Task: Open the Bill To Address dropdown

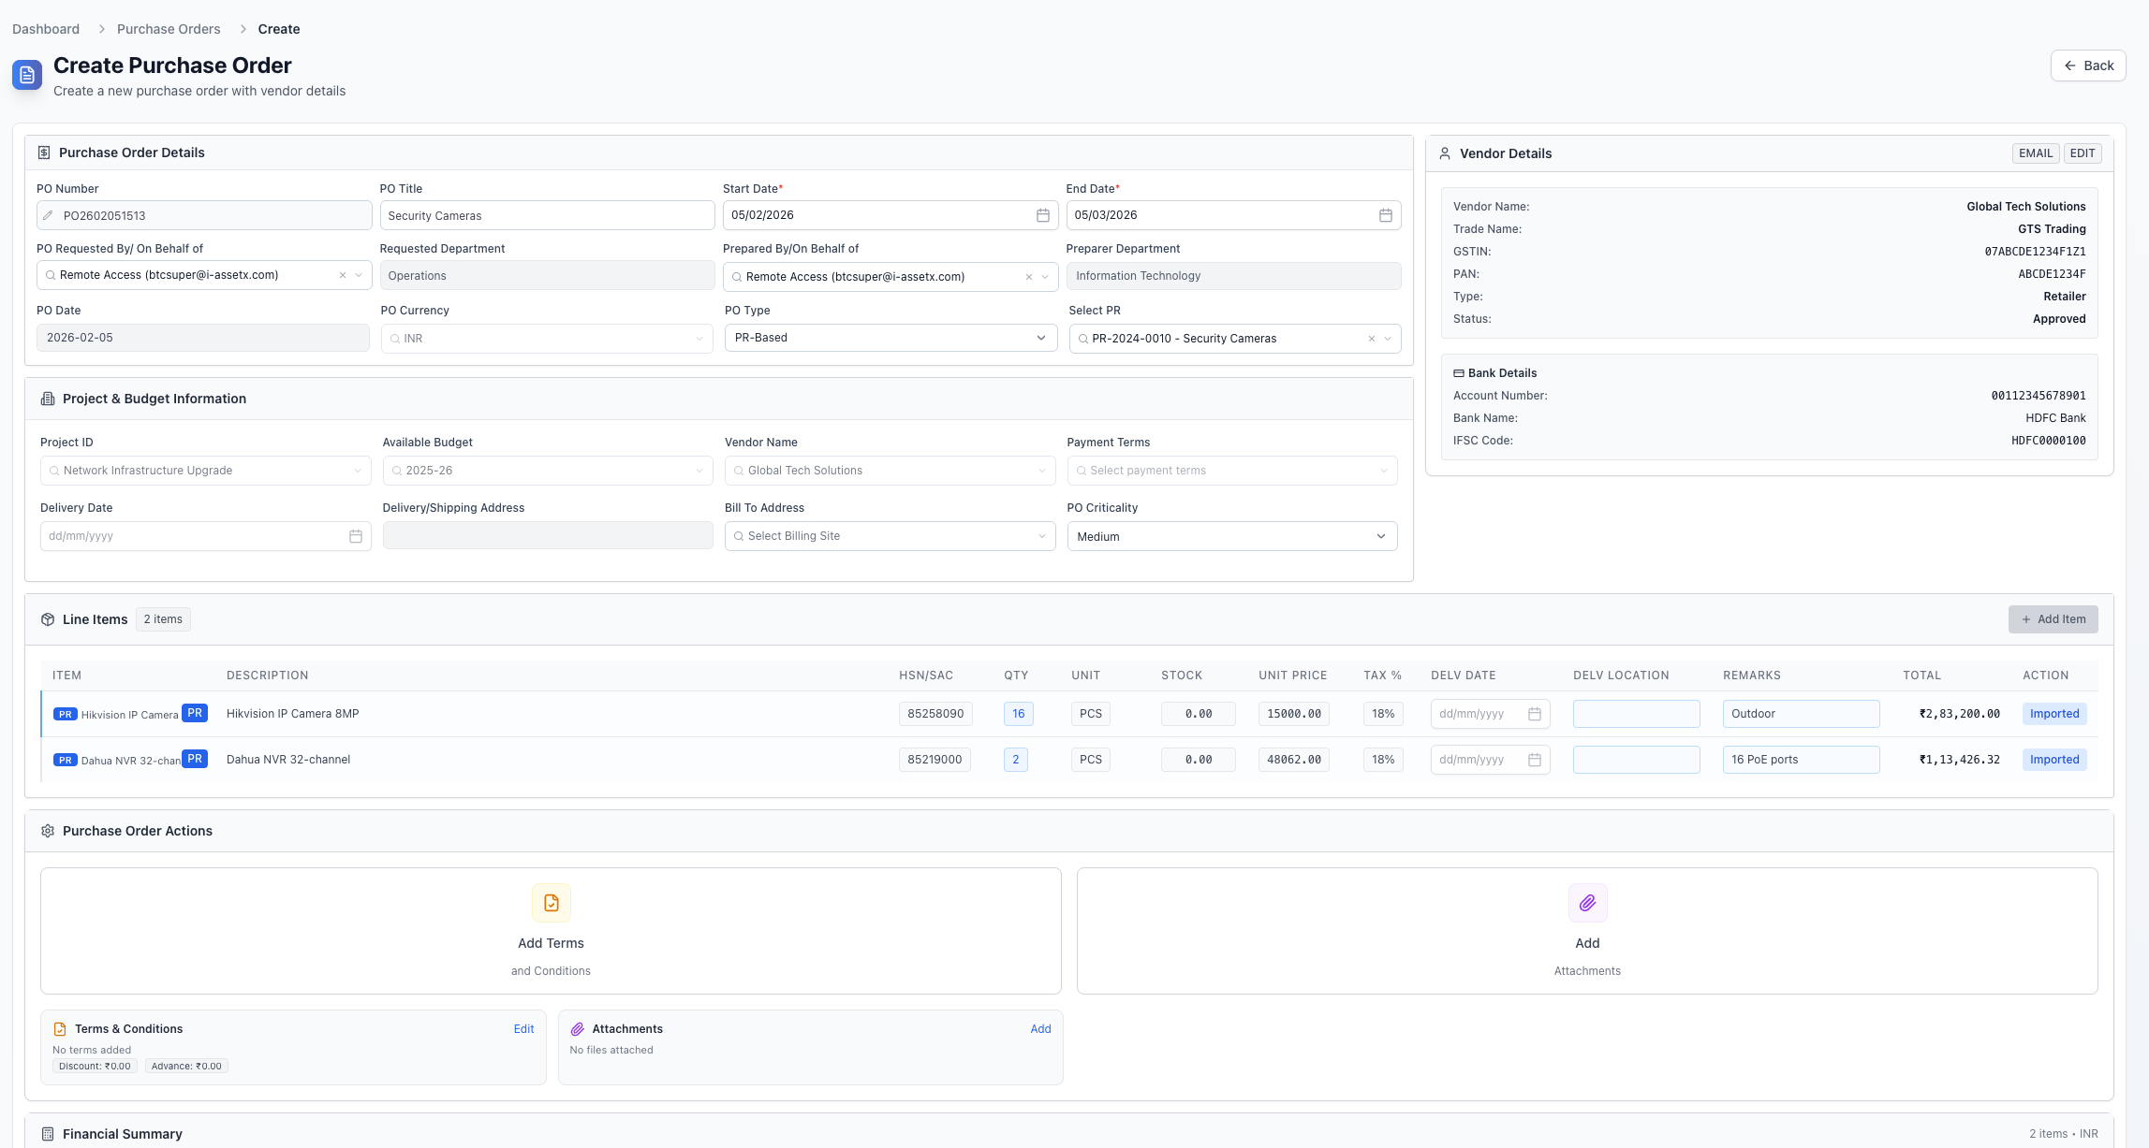Action: 890,536
